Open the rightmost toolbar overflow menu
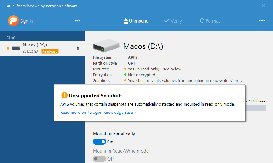 [262, 21]
